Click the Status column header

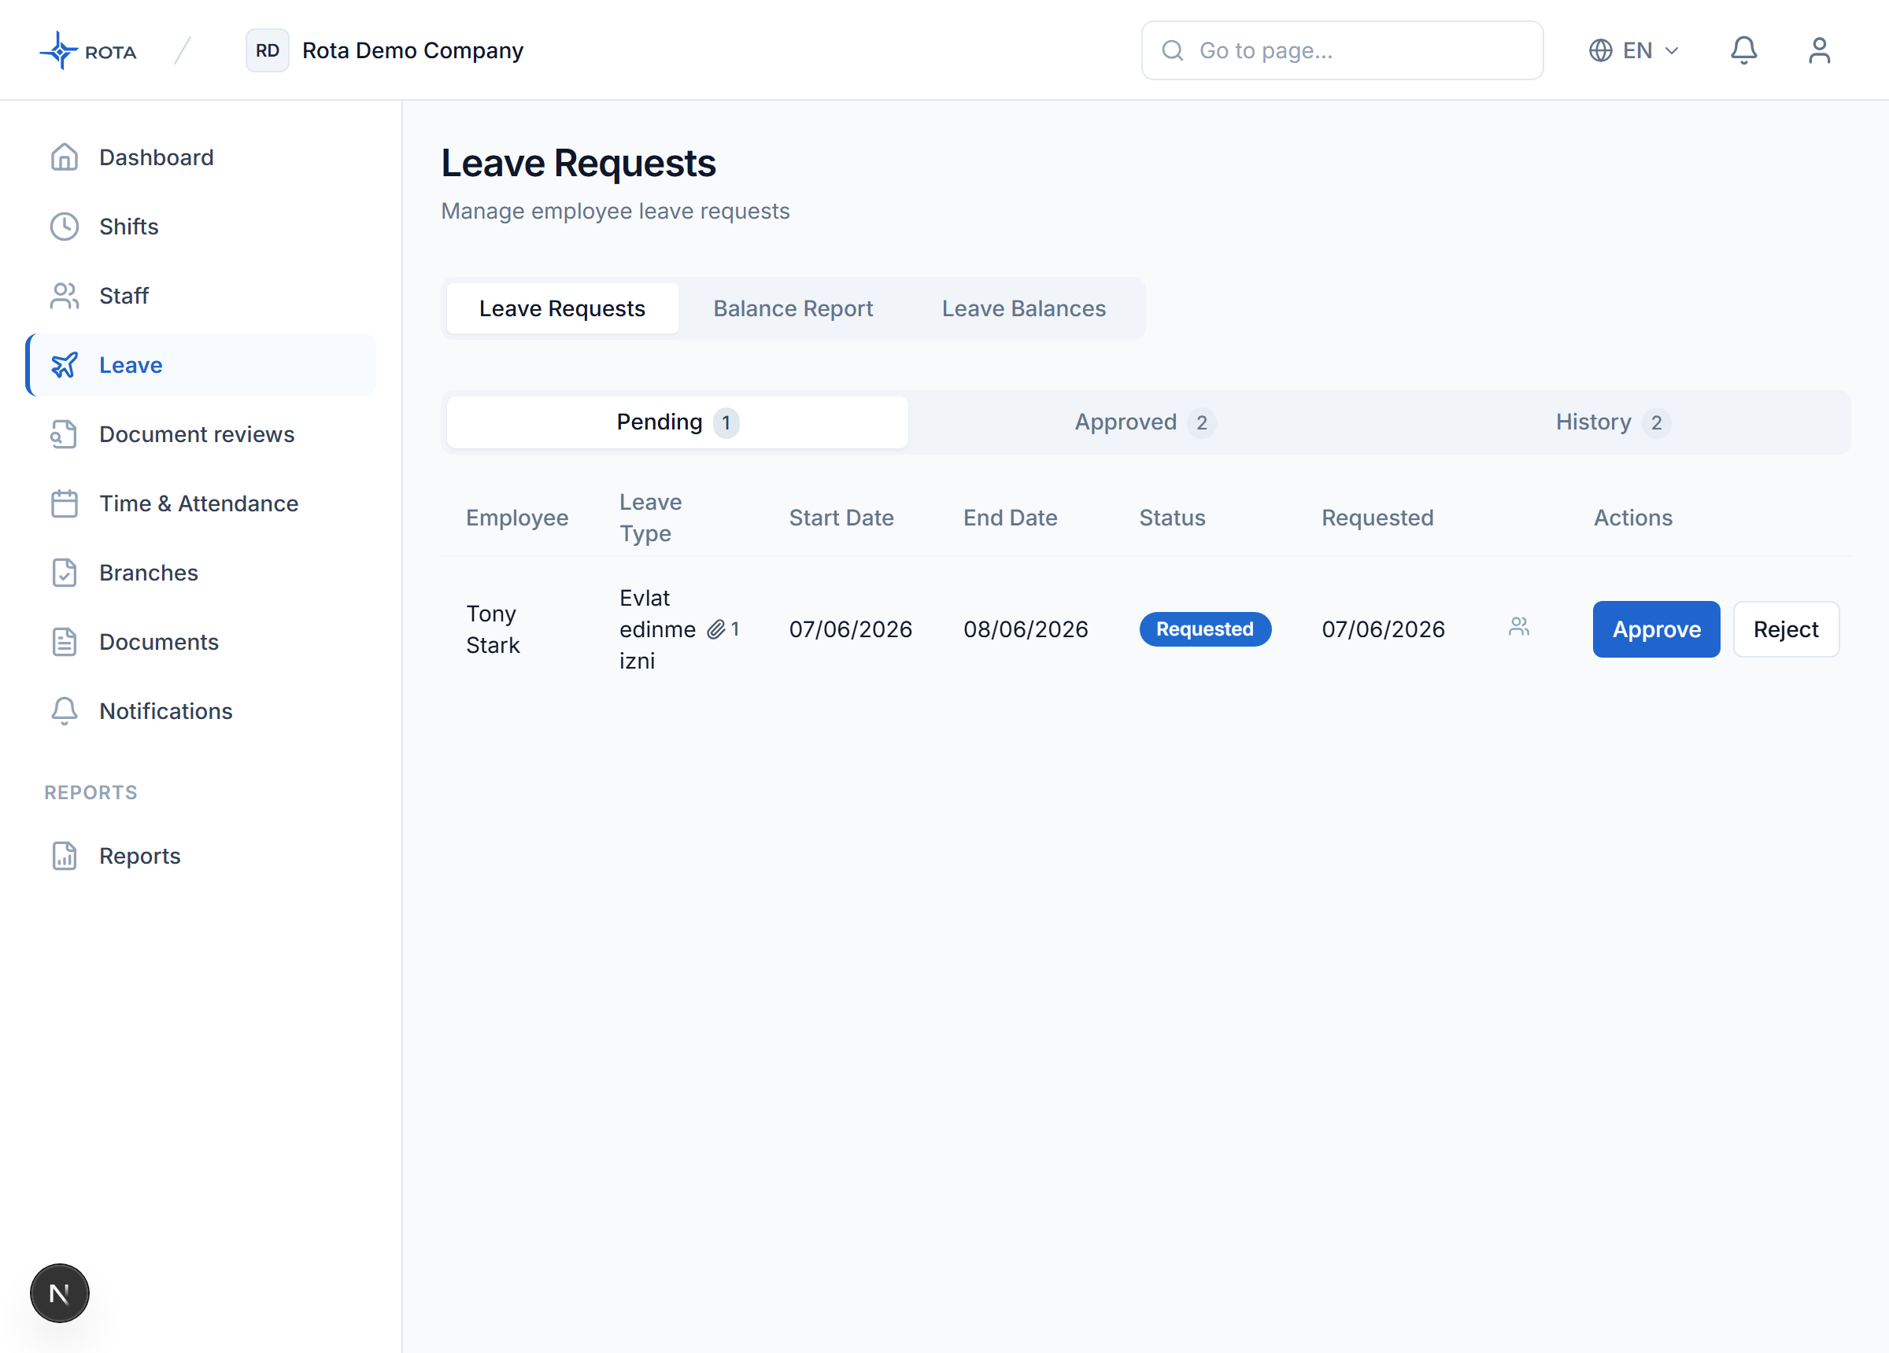pos(1172,517)
